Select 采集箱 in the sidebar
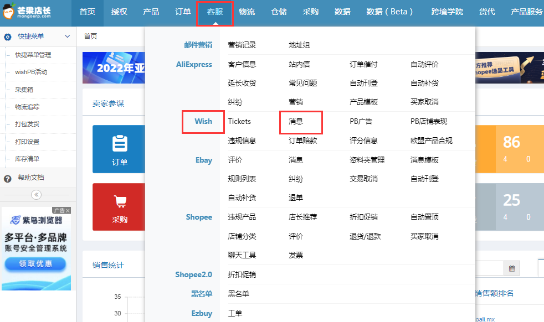The height and width of the screenshot is (322, 544). click(x=24, y=90)
